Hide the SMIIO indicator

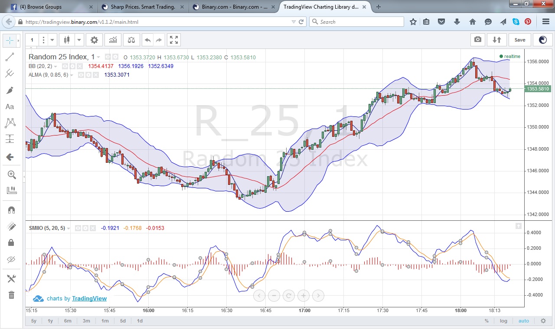78,228
